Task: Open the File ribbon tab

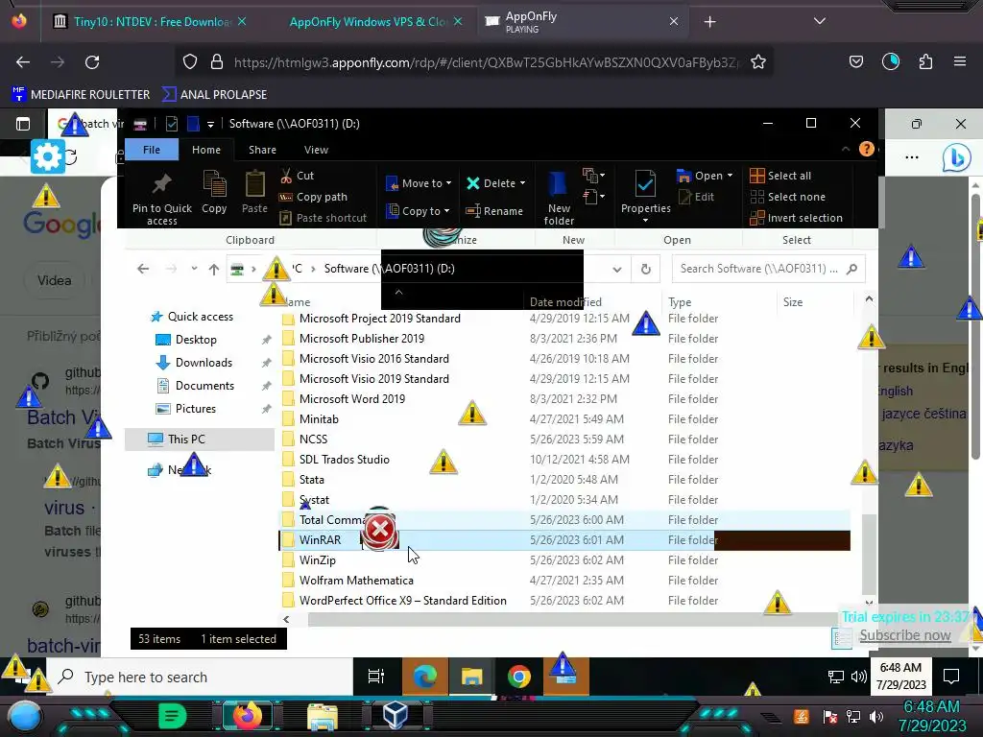Action: click(x=151, y=150)
